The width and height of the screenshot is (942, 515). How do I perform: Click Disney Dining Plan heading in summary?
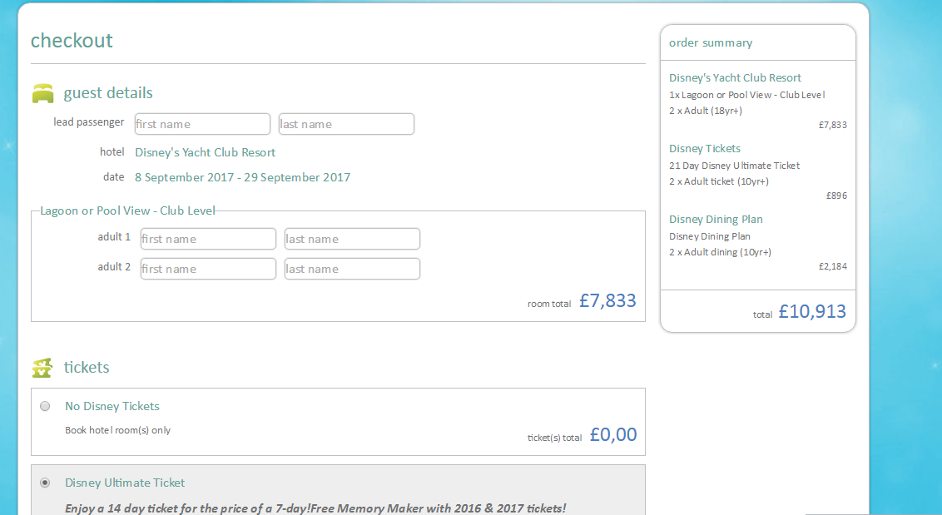pos(716,219)
